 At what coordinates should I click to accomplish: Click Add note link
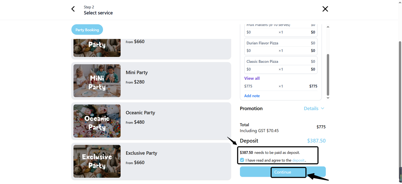point(252,96)
